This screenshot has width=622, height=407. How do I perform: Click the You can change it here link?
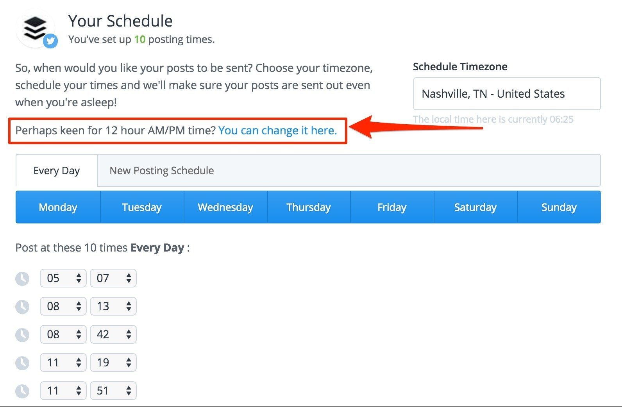click(x=277, y=130)
